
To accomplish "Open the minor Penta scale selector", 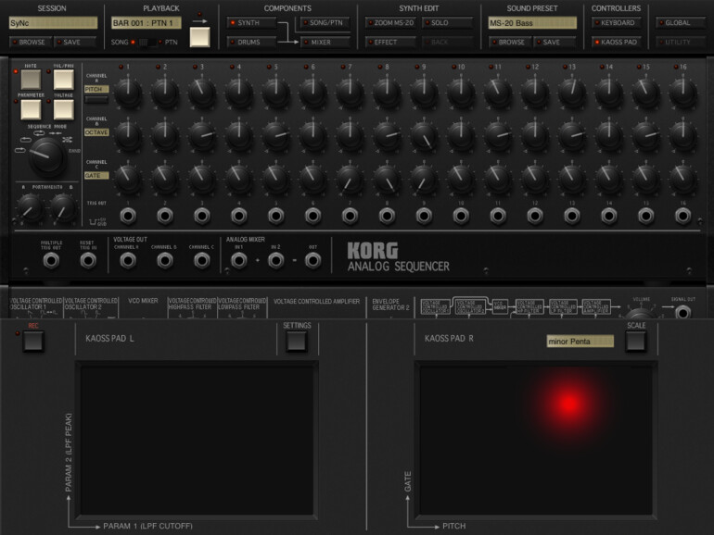I will (x=580, y=342).
